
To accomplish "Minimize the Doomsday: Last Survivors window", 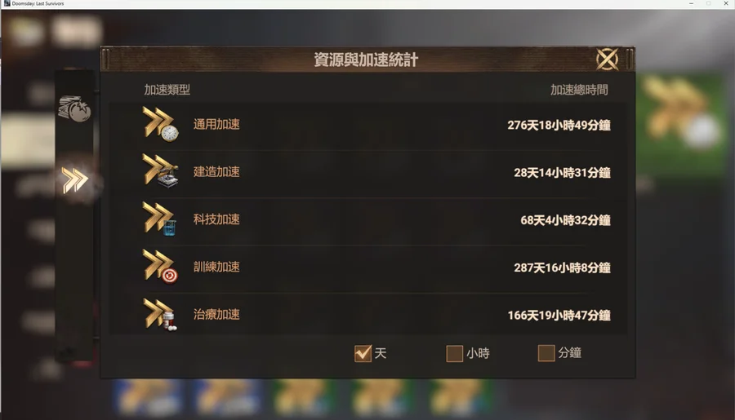I will (x=691, y=3).
